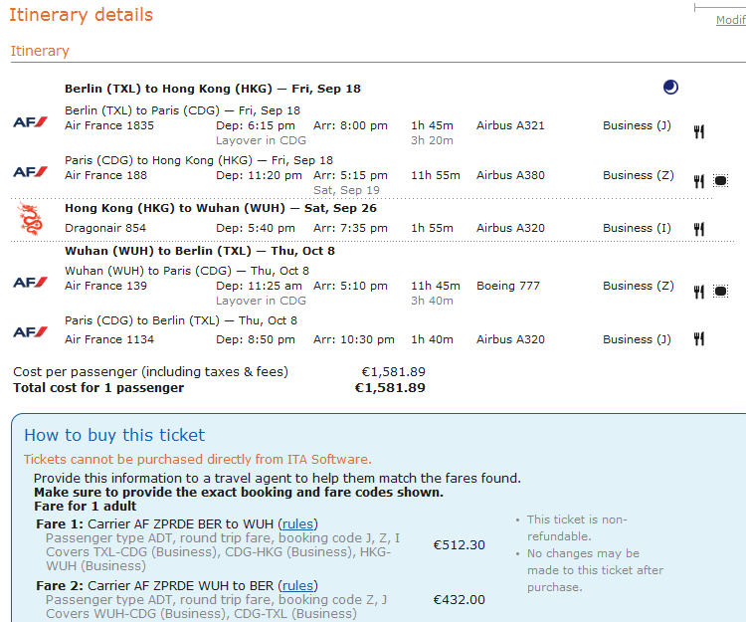Click the meal icon for Air France 139
746x622 pixels.
(x=699, y=292)
